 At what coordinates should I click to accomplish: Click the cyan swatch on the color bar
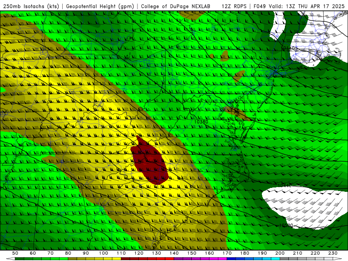click(x=275, y=259)
